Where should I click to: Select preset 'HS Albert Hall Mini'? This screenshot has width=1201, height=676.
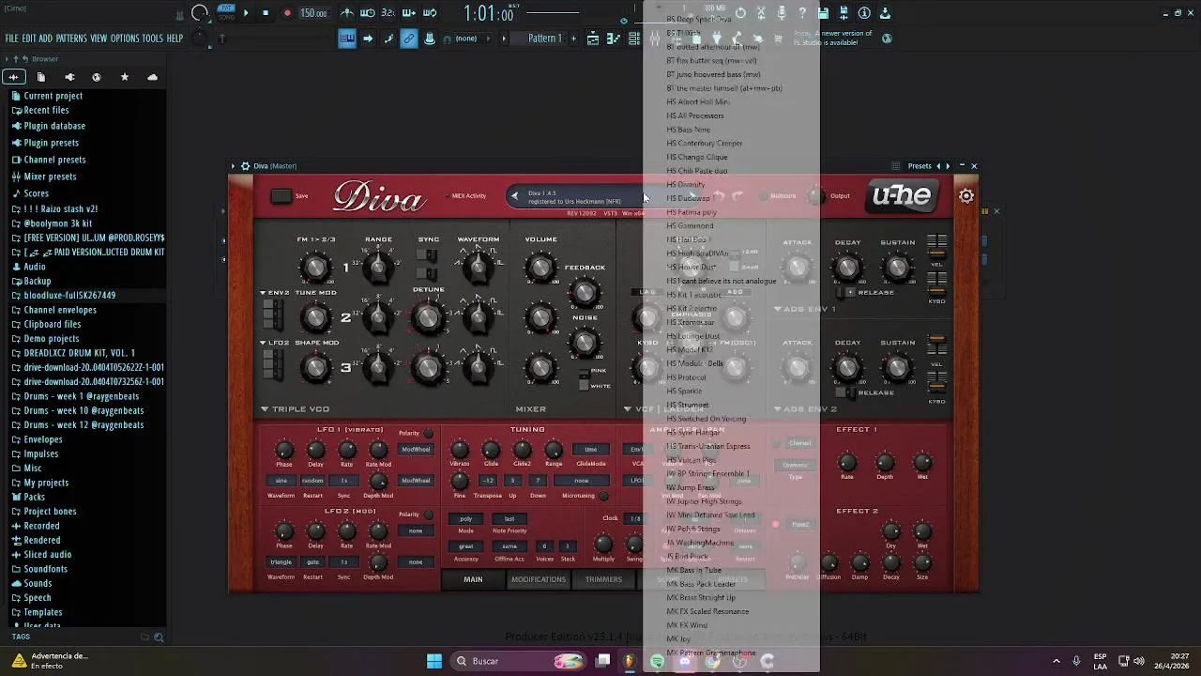pos(697,102)
